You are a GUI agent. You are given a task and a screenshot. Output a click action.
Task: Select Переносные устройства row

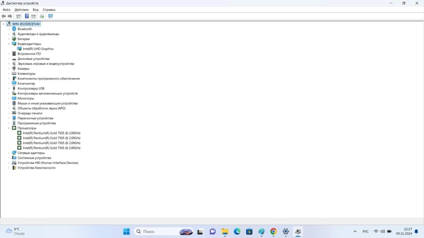(35, 118)
